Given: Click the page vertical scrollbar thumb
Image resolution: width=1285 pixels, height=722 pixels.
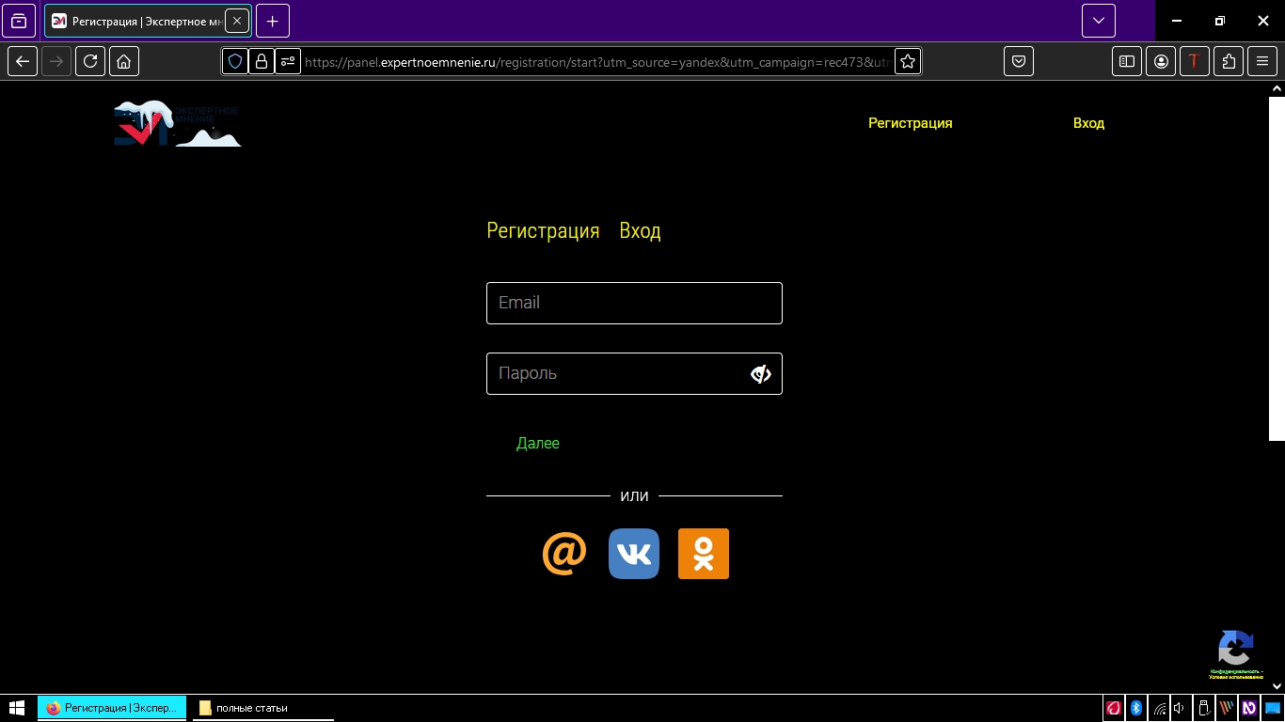Looking at the screenshot, I should (x=1277, y=268).
